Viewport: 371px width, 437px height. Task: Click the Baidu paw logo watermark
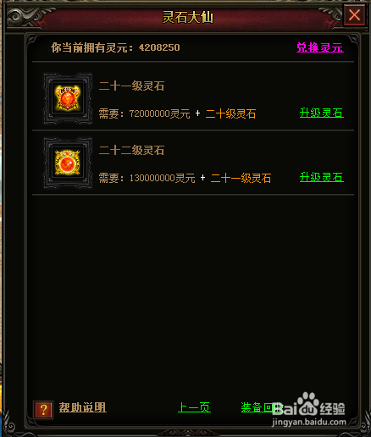(x=307, y=404)
